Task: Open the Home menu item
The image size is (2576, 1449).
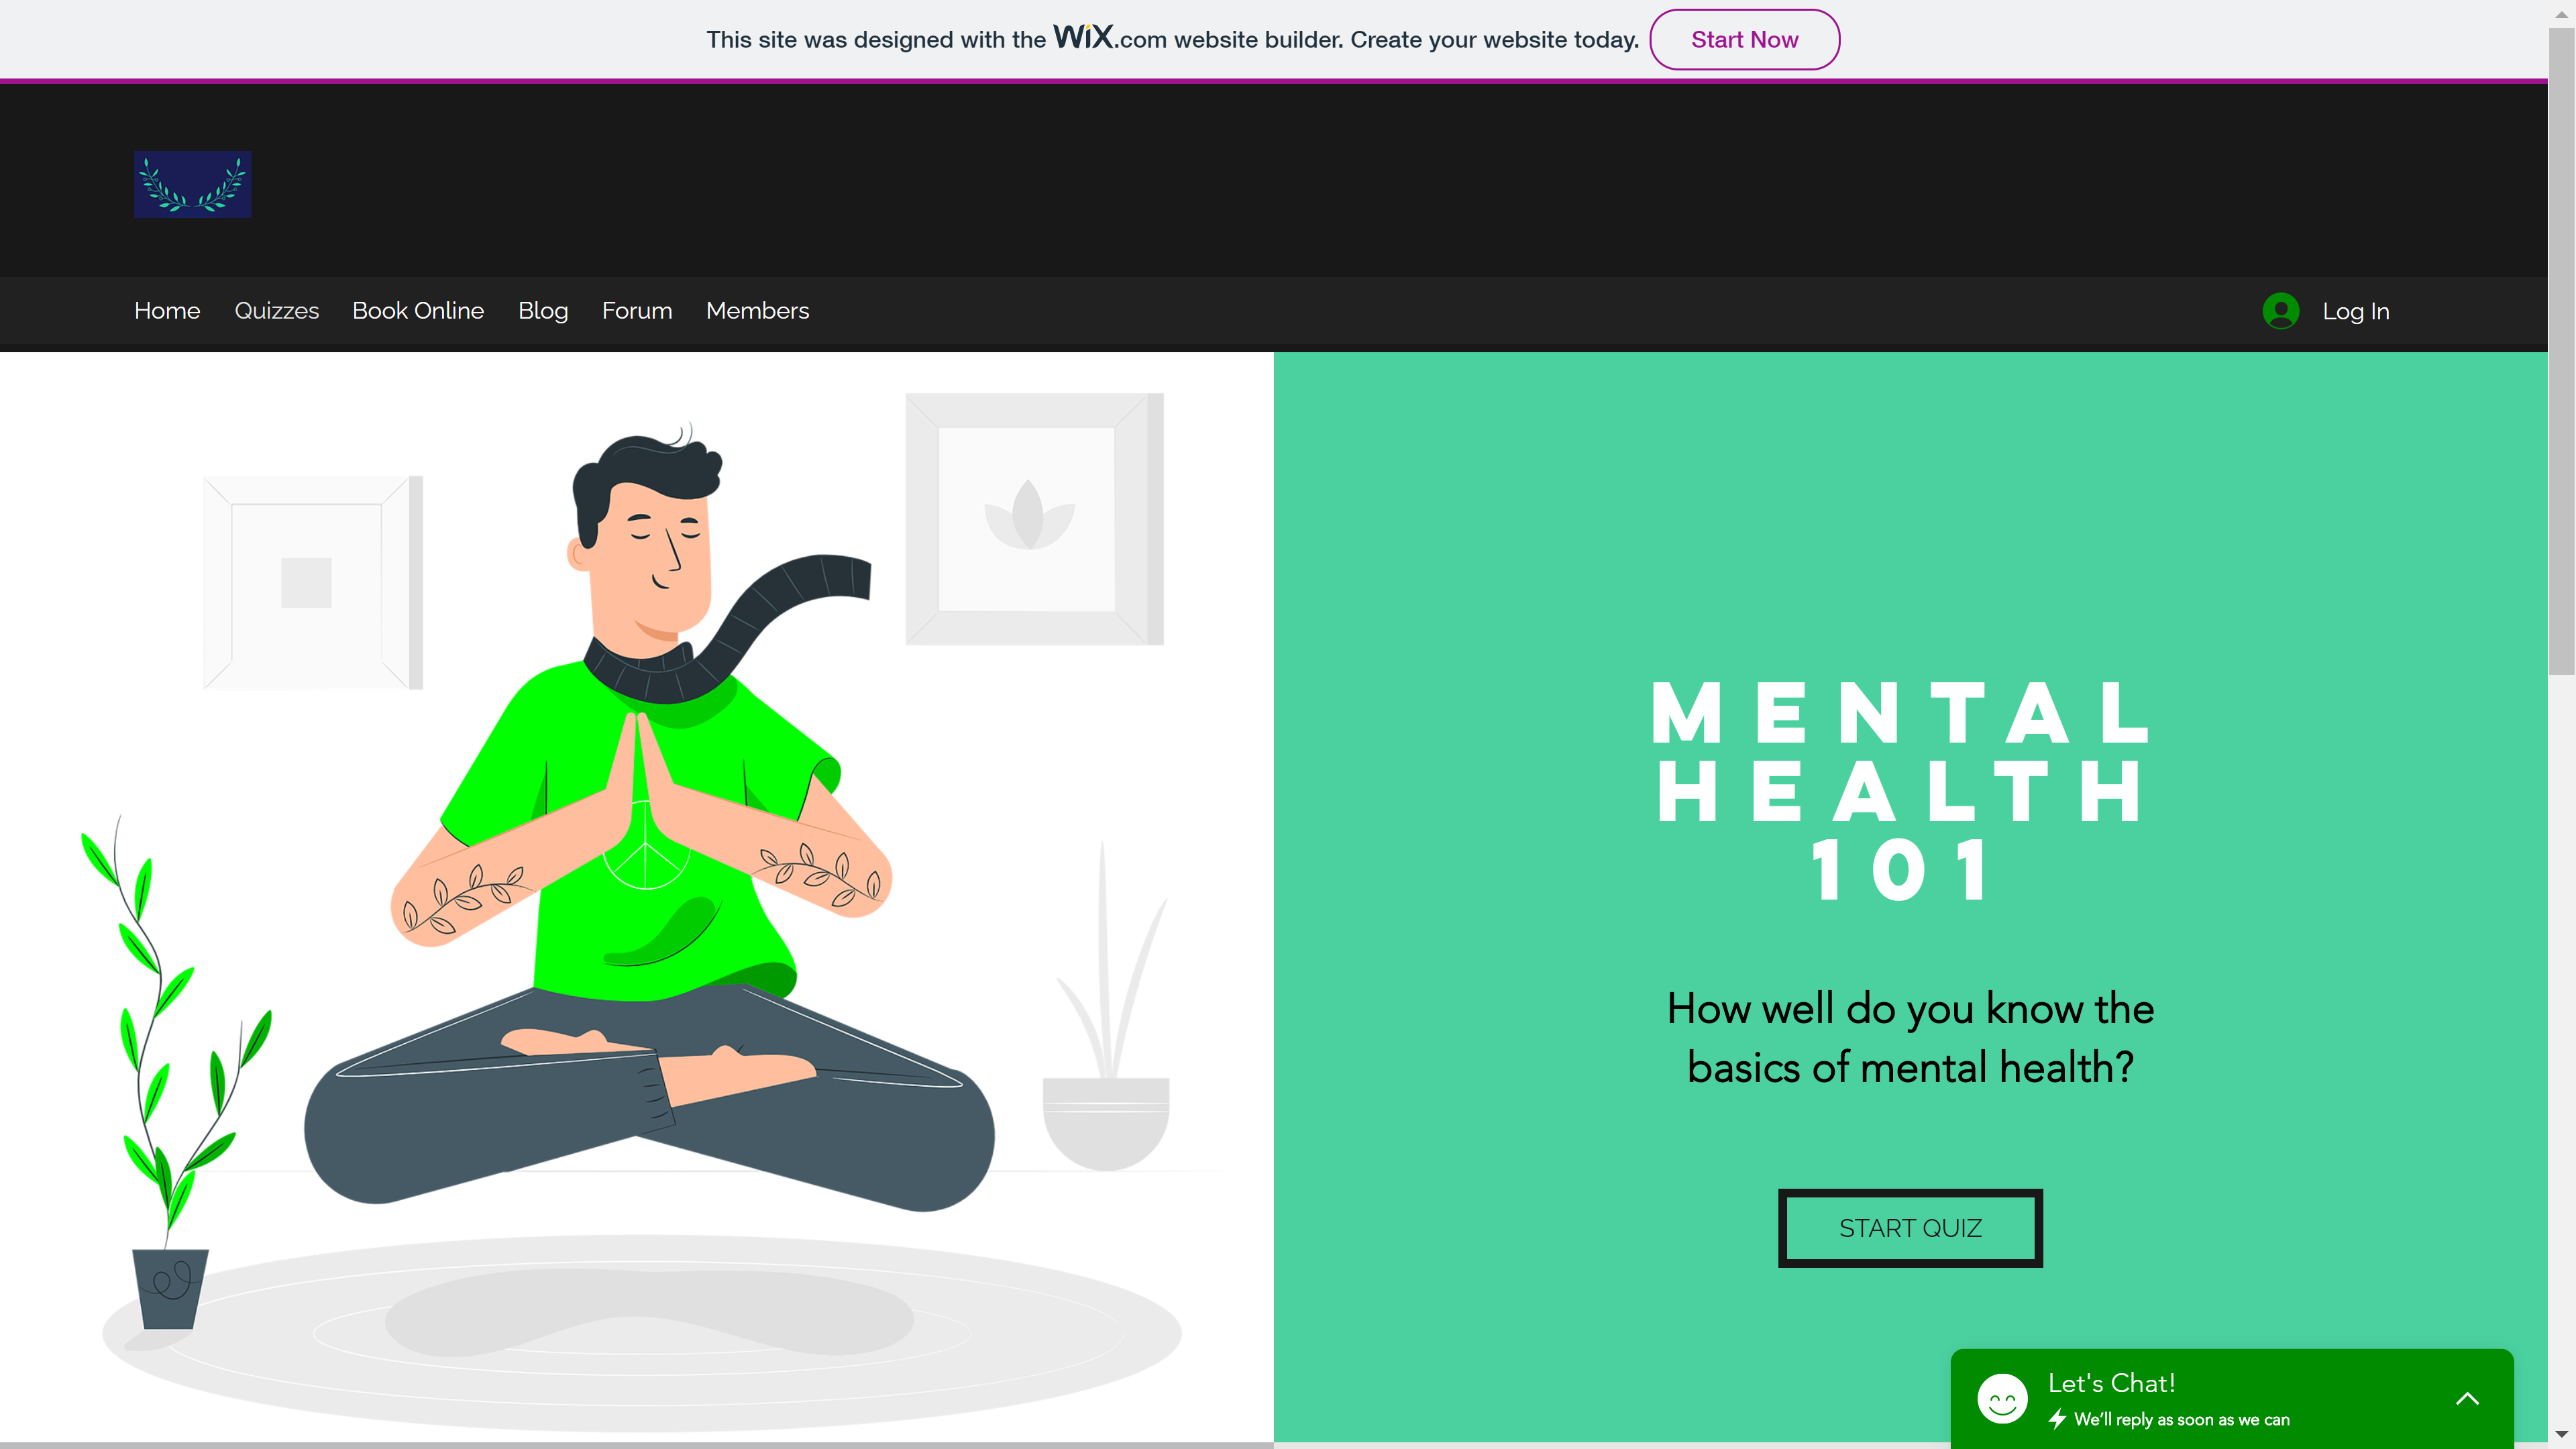Action: click(x=167, y=311)
